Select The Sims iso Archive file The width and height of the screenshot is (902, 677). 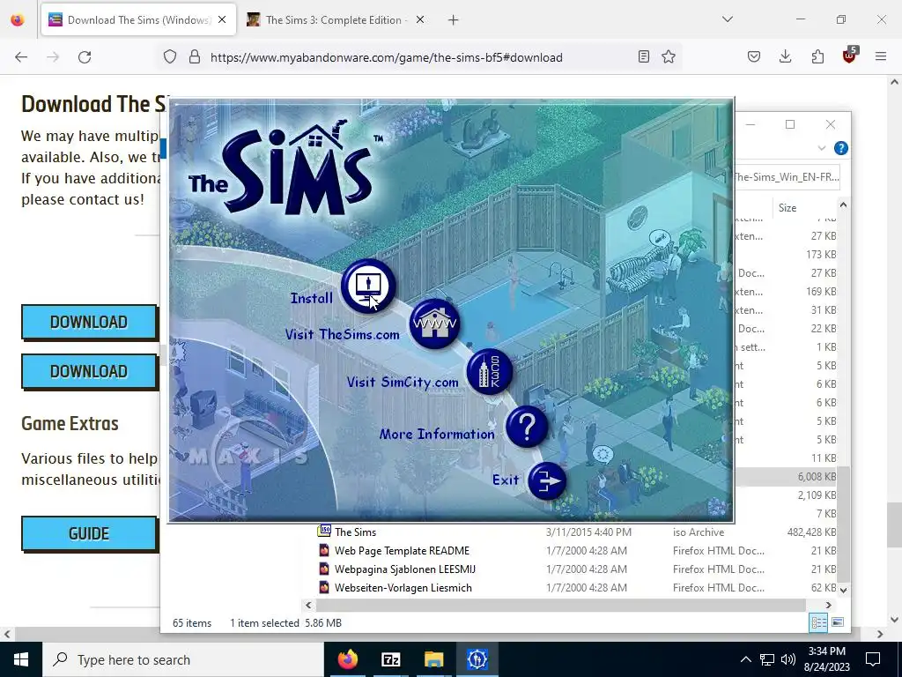tap(355, 532)
